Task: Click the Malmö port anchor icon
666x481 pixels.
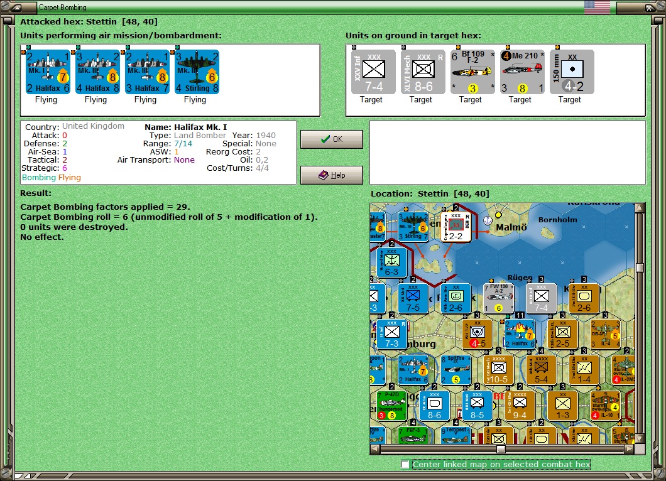Action: tap(488, 220)
